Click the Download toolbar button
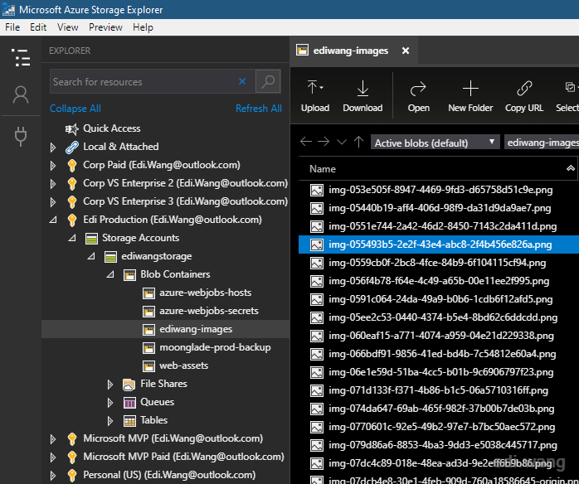 pos(362,96)
